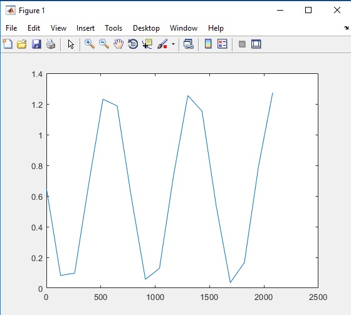Open the Desktop menu
The height and width of the screenshot is (315, 351).
(x=146, y=28)
